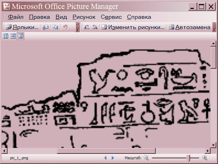
Task: Click the horizontal scrollbar right arrow
Action: pyautogui.click(x=208, y=151)
